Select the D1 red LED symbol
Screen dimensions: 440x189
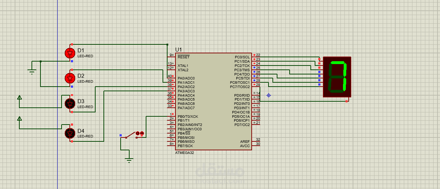[x=69, y=53]
